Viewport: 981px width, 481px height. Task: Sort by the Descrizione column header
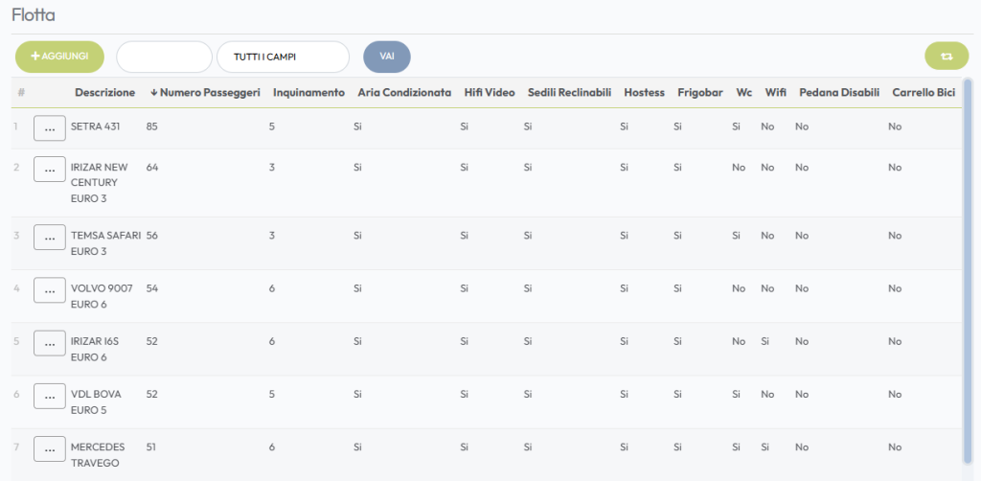tap(104, 93)
